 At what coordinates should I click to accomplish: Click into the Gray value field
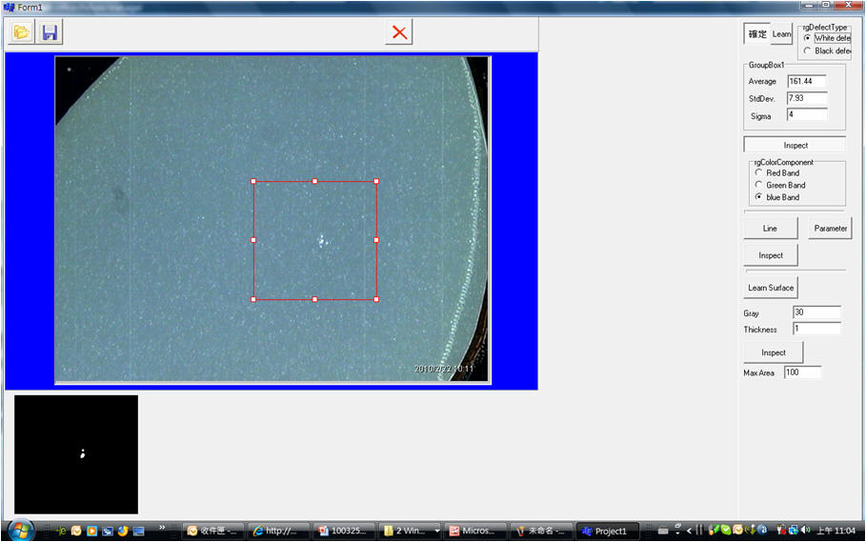coord(816,312)
